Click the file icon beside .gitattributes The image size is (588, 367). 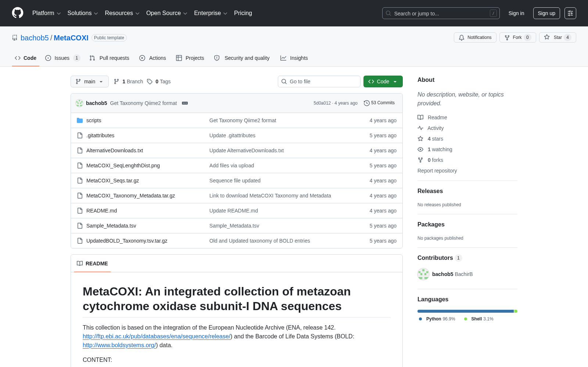(80, 135)
